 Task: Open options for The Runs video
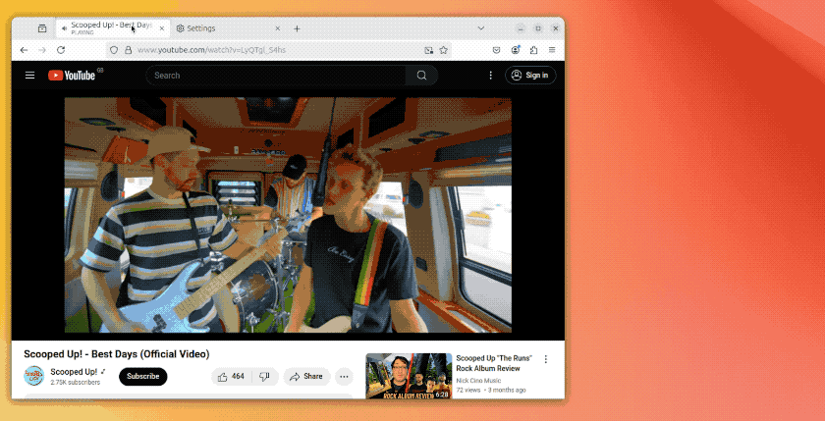(x=546, y=359)
